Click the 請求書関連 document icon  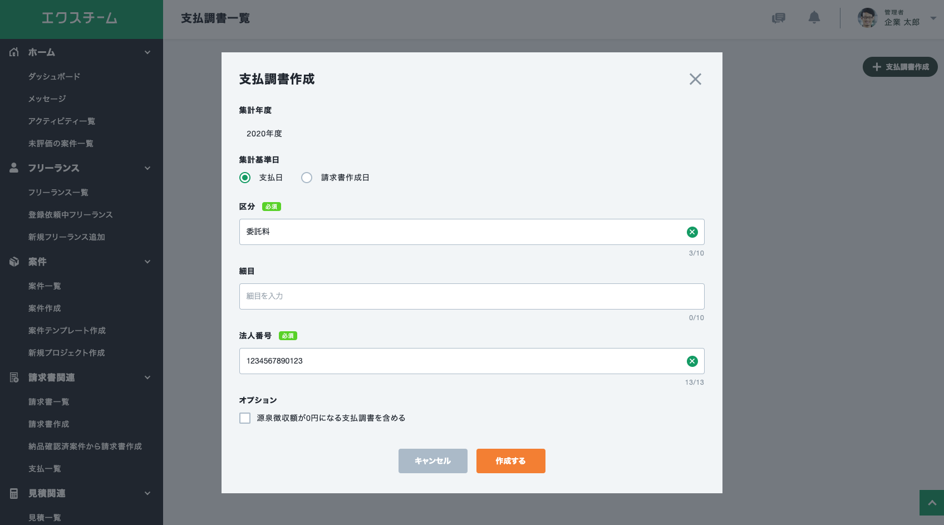(x=14, y=377)
